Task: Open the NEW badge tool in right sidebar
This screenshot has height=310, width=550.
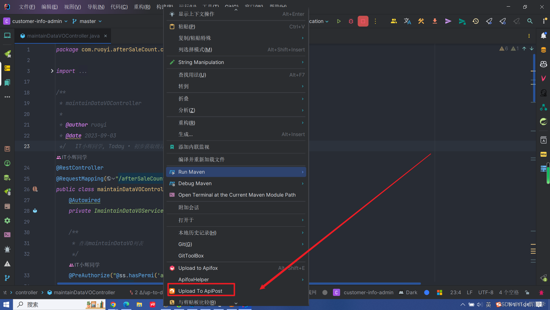Action: coord(543,154)
